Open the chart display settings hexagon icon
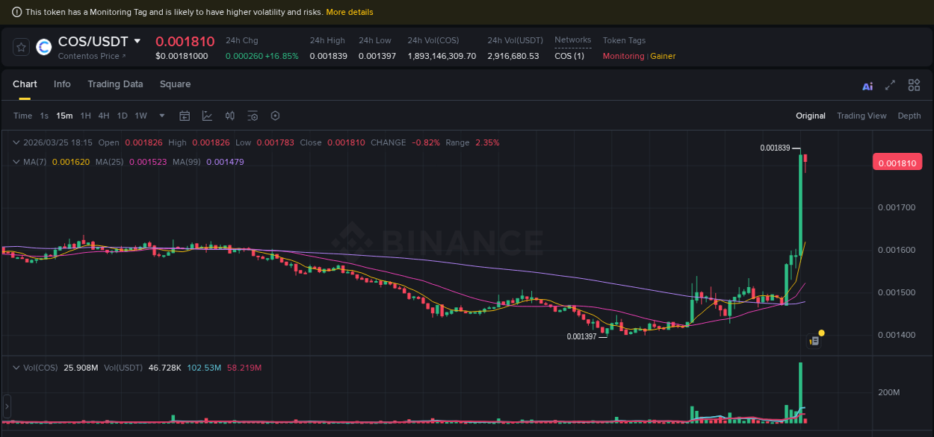This screenshot has height=437, width=934. click(275, 116)
